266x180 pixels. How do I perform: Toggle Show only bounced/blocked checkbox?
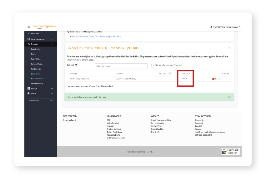pyautogui.click(x=153, y=65)
